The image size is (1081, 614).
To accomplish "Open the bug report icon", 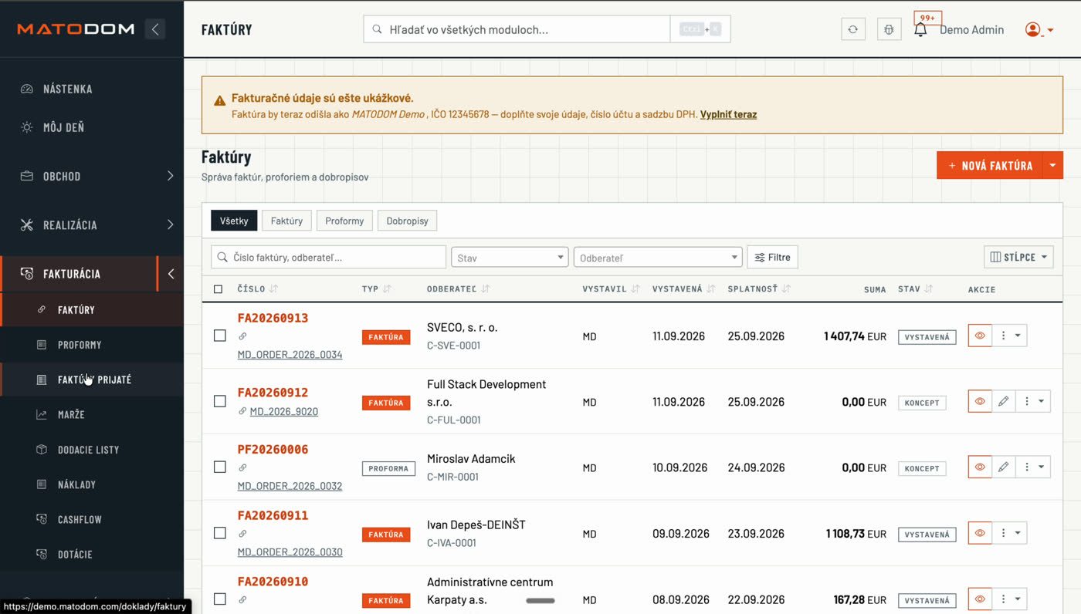I will pos(889,29).
